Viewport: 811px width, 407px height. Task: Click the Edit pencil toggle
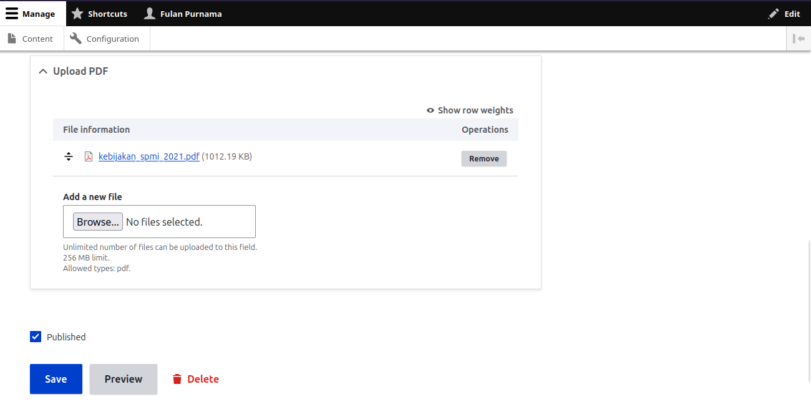784,14
